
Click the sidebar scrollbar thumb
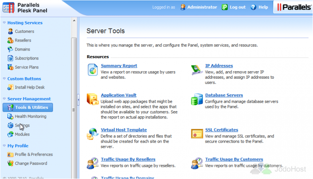click(74, 108)
